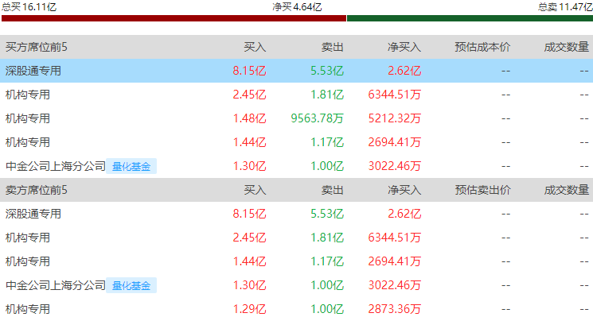Image resolution: width=593 pixels, height=317 pixels.
Task: Open 中金公司上海分公司 in buyer seats
Action: (56, 166)
